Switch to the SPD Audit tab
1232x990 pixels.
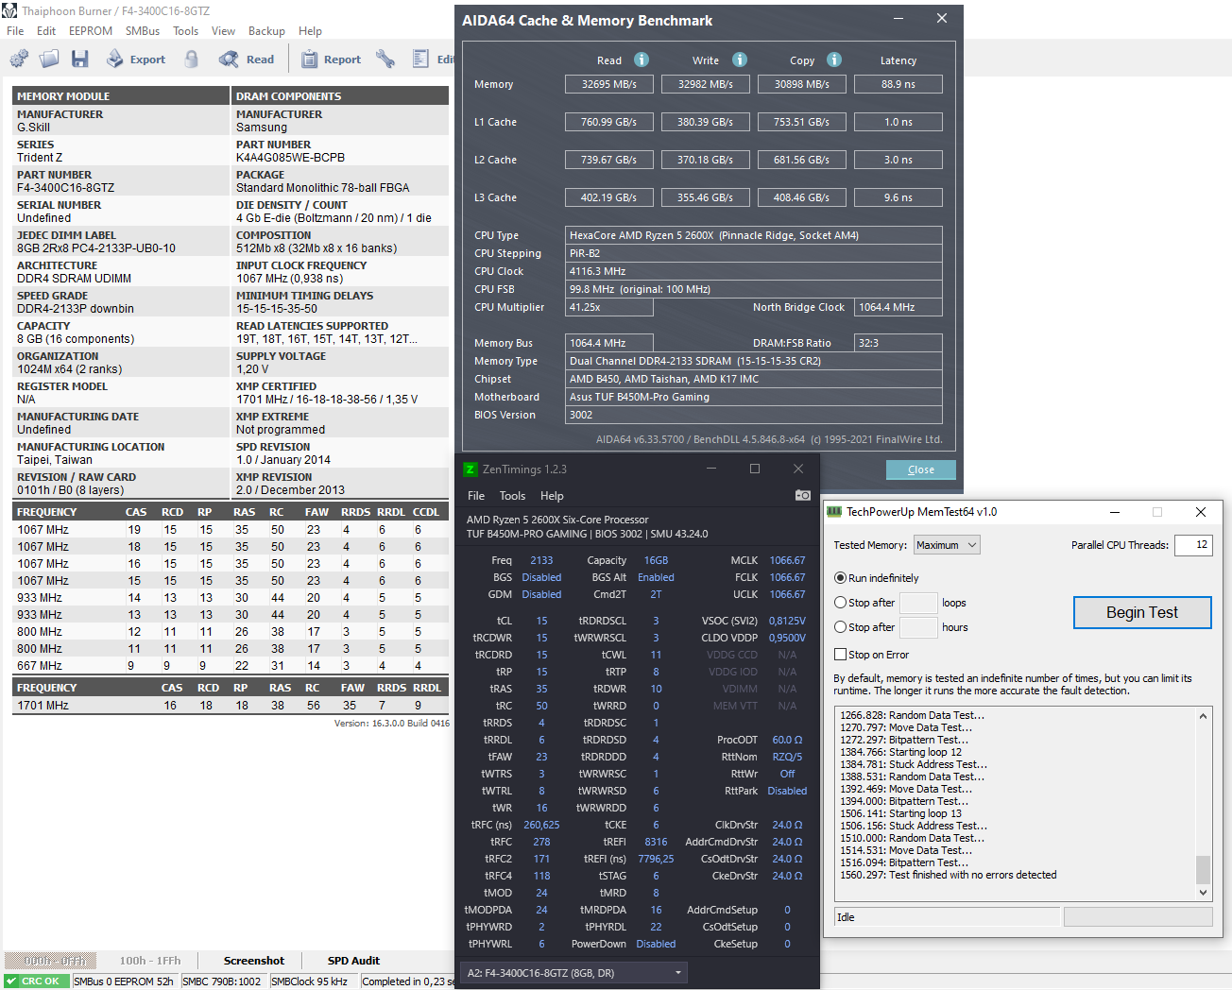point(353,961)
